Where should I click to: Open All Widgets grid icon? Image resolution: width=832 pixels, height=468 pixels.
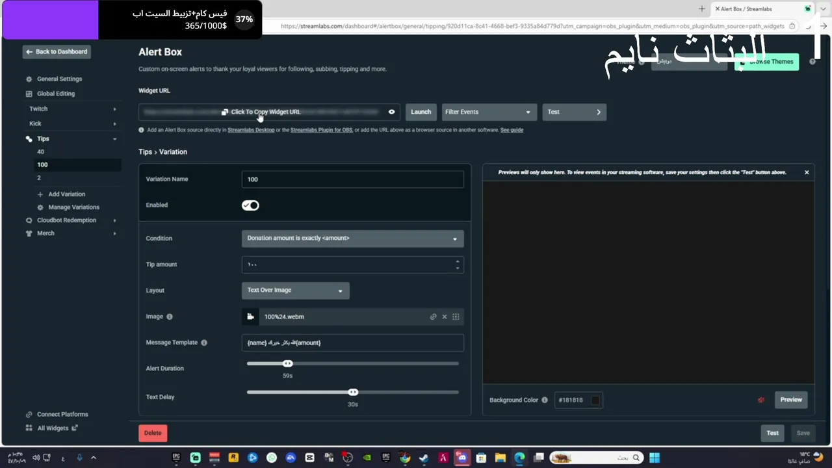[x=29, y=428]
